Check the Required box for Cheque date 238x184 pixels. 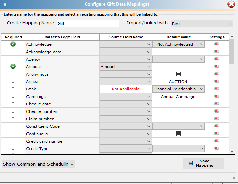(x=13, y=104)
